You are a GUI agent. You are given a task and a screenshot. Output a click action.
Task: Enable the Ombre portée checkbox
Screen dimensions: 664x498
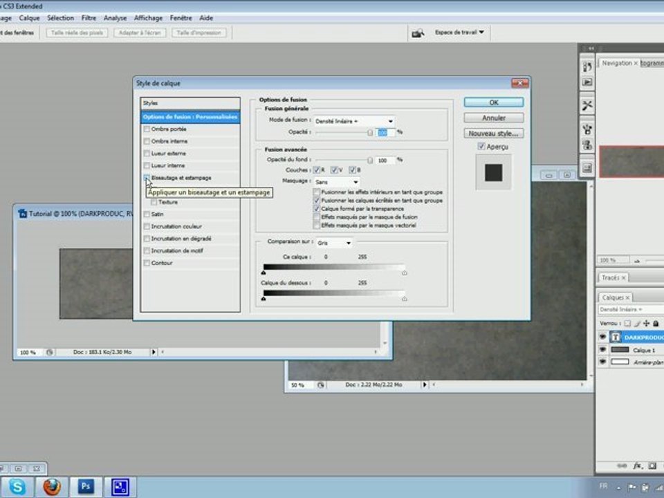click(x=147, y=129)
